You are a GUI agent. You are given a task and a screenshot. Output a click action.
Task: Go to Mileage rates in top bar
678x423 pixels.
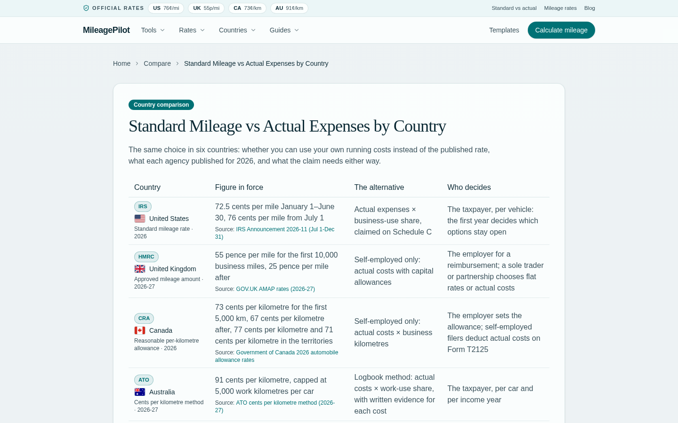point(560,8)
